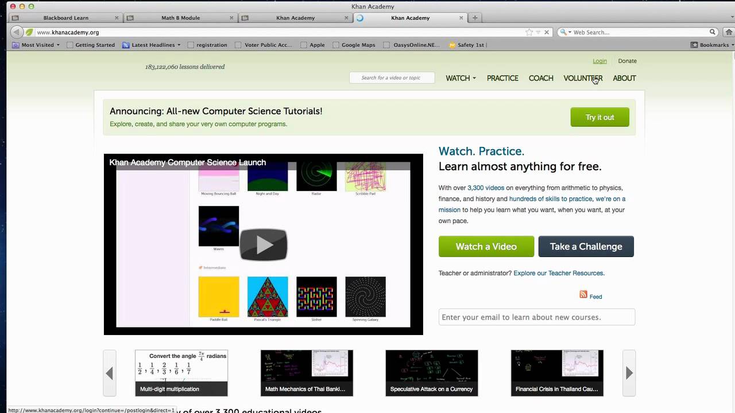This screenshot has width=735, height=413.
Task: Click the green Try it out button
Action: pos(599,117)
